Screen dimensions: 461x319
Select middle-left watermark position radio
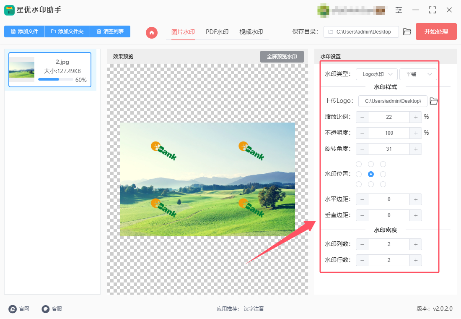tap(359, 174)
